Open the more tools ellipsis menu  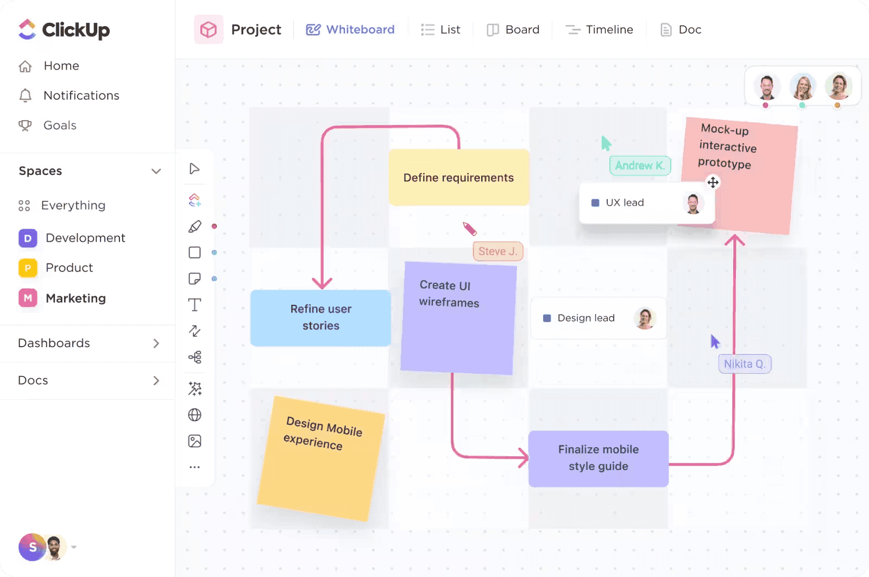pyautogui.click(x=194, y=467)
